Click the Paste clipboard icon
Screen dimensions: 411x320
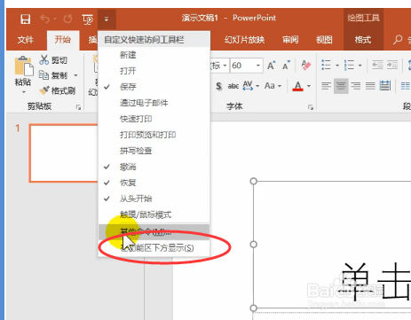23,66
